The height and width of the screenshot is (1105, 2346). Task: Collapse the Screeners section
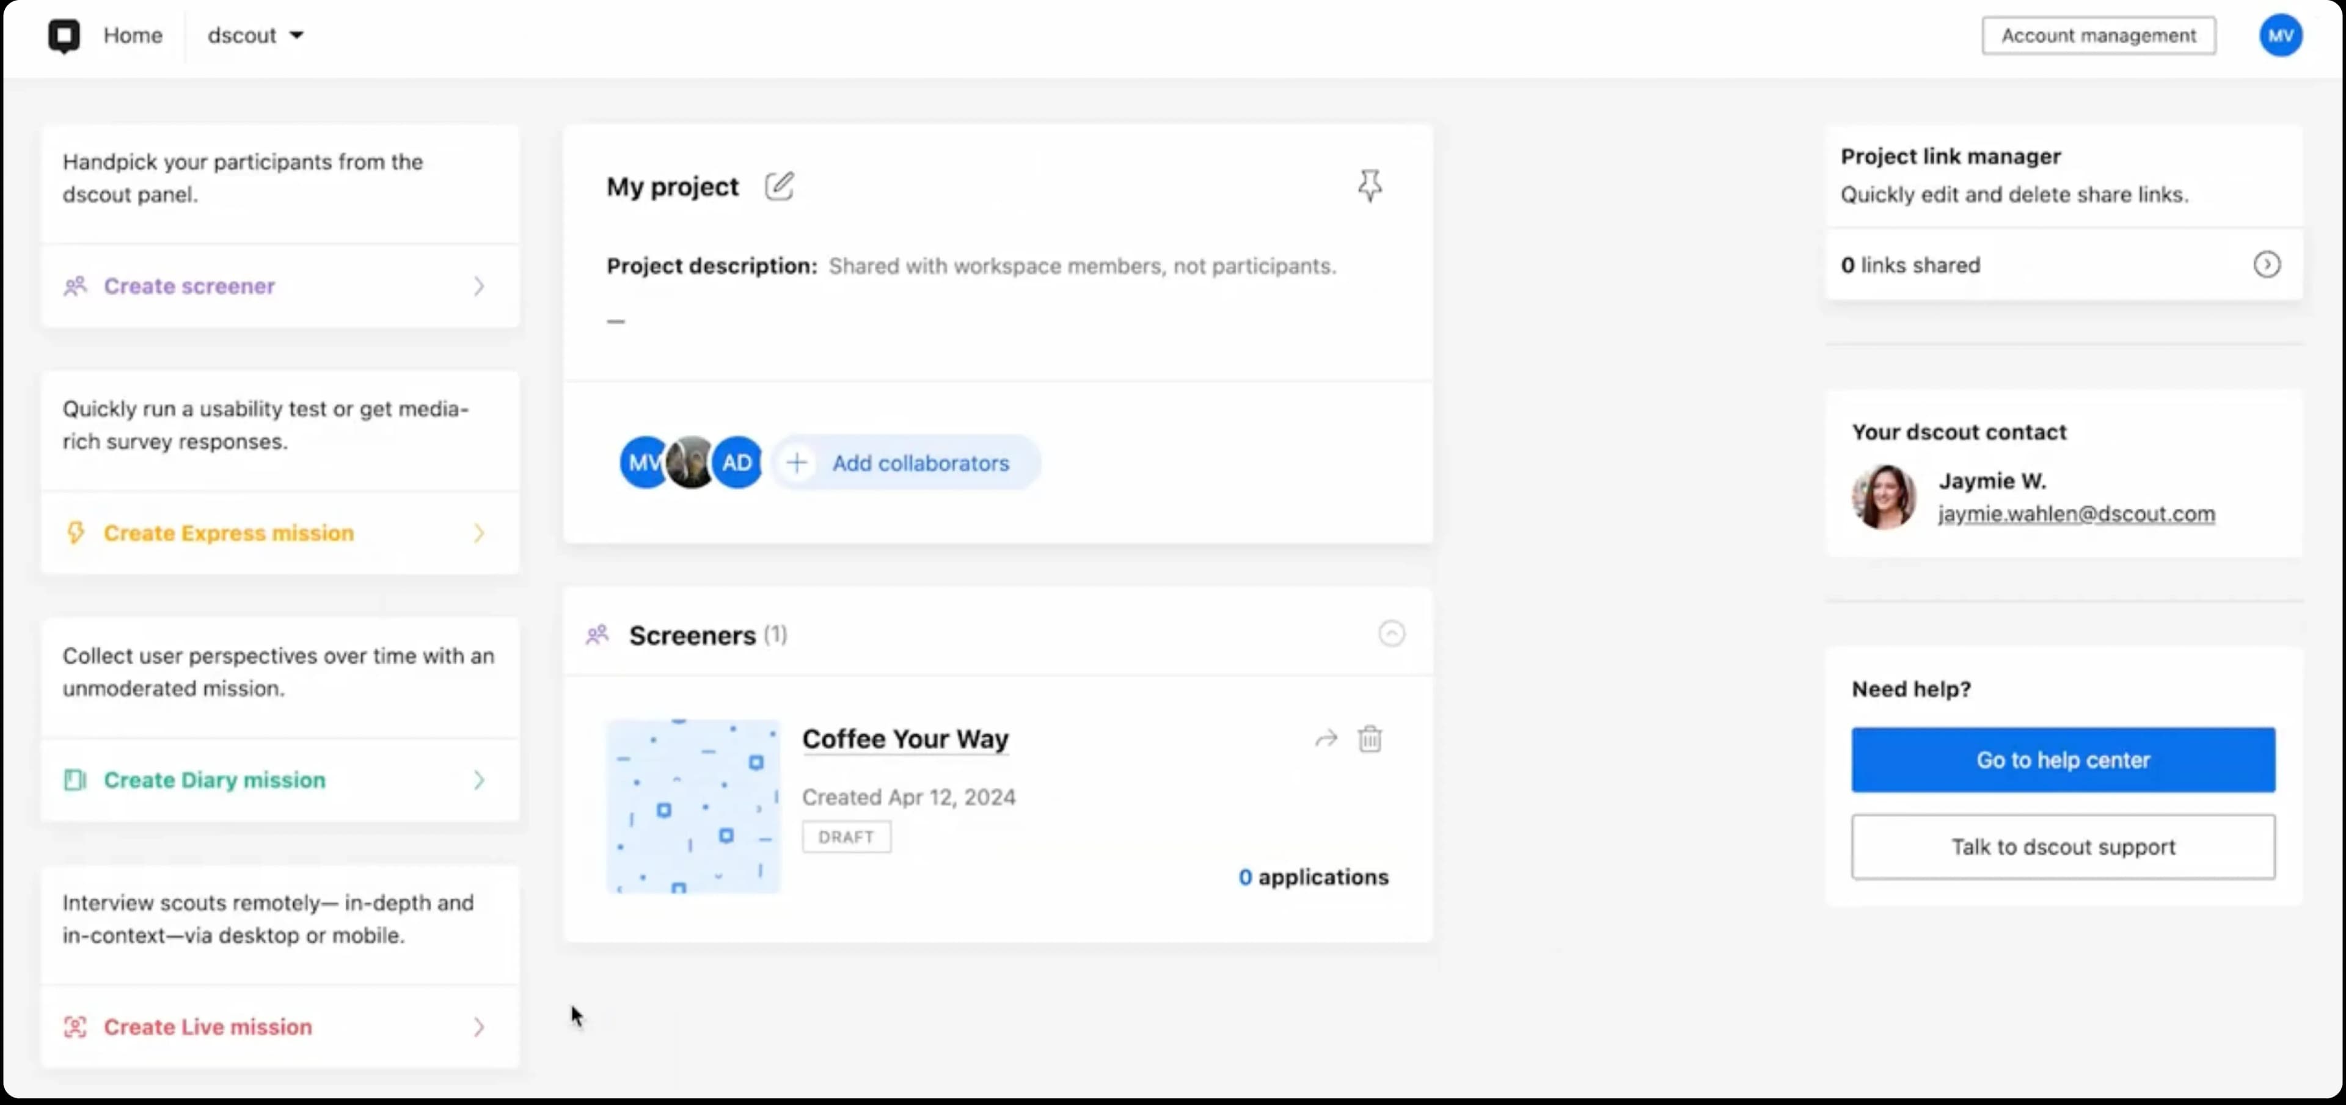(1390, 633)
